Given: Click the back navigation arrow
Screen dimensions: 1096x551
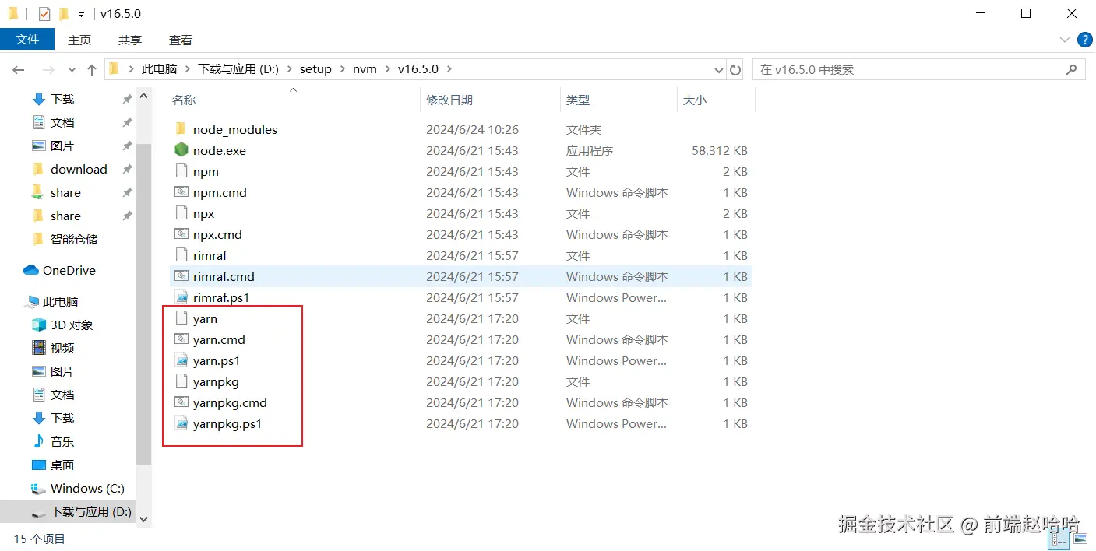Looking at the screenshot, I should click(x=18, y=69).
